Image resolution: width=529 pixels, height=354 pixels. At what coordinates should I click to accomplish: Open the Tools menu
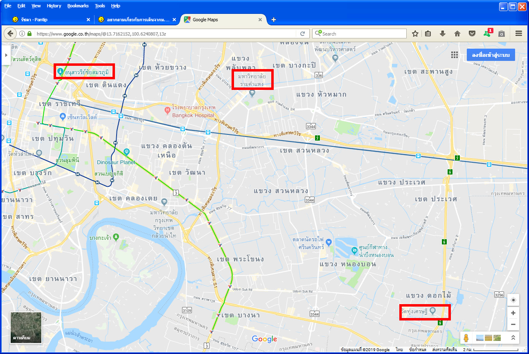[100, 6]
